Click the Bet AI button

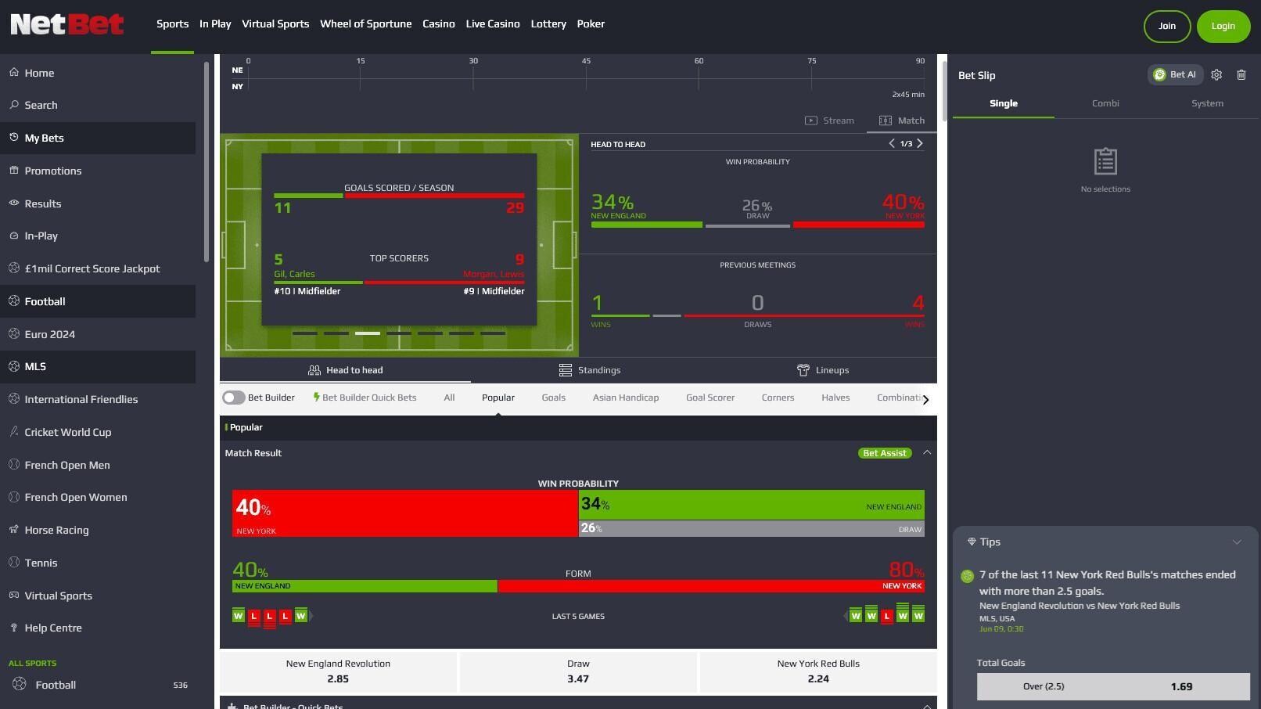(1175, 75)
